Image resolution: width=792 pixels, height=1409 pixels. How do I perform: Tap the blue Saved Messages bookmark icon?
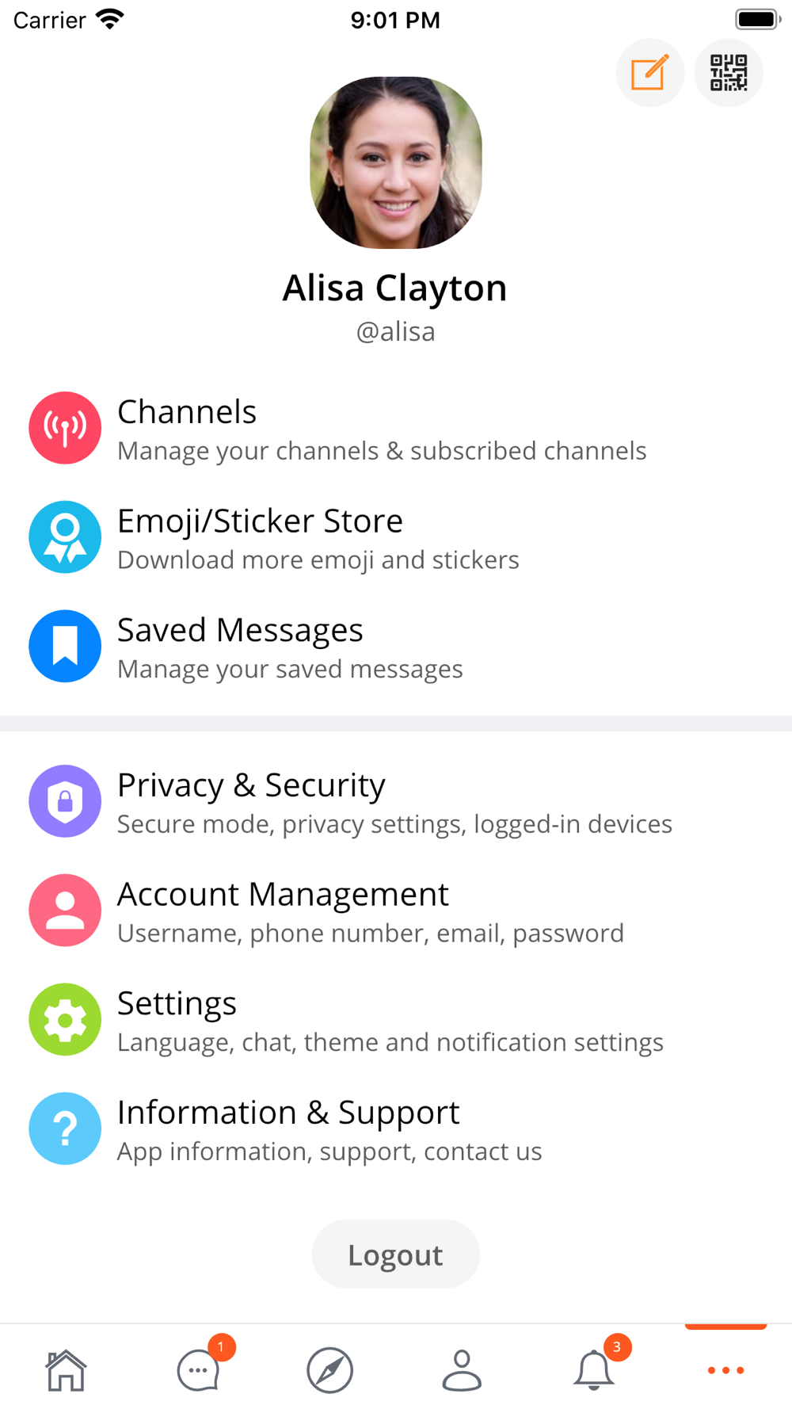(65, 646)
